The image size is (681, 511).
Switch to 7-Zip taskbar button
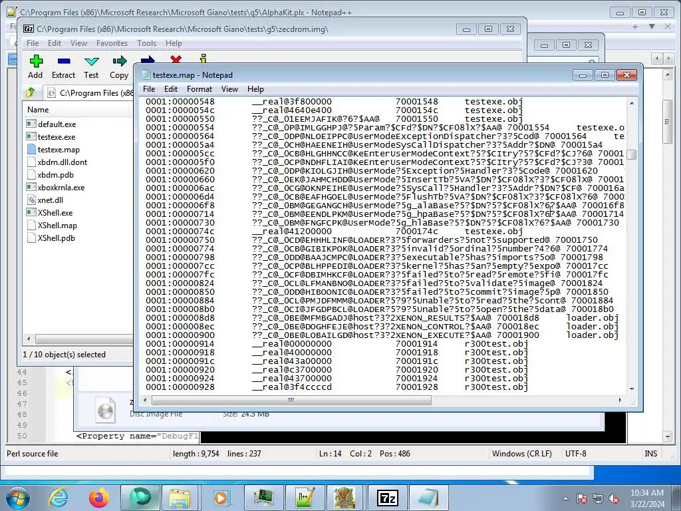[x=388, y=498]
